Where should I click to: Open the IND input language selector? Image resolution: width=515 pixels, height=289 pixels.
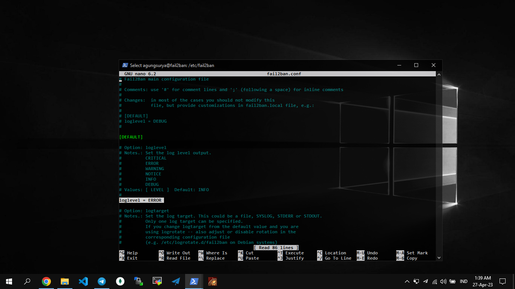pos(464,281)
